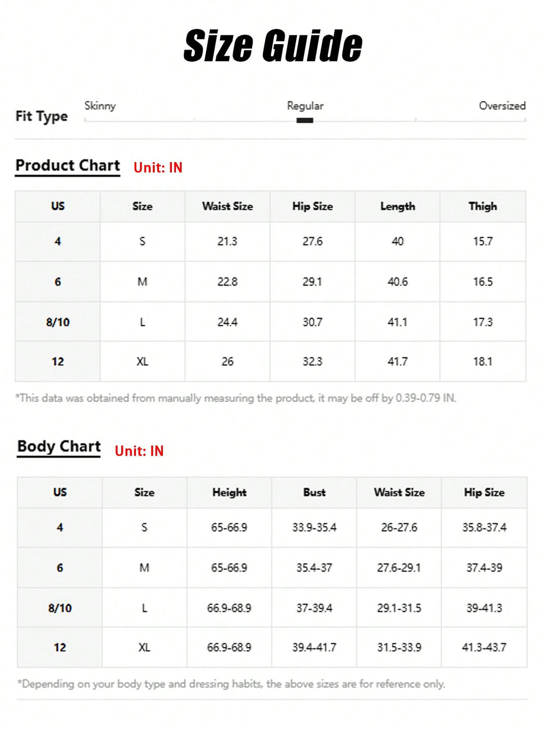547x729 pixels.
Task: Click Unit: IN label beside Body Chart
Action: click(x=139, y=451)
